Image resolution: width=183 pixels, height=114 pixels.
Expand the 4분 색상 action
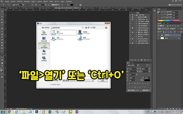pos(136,37)
